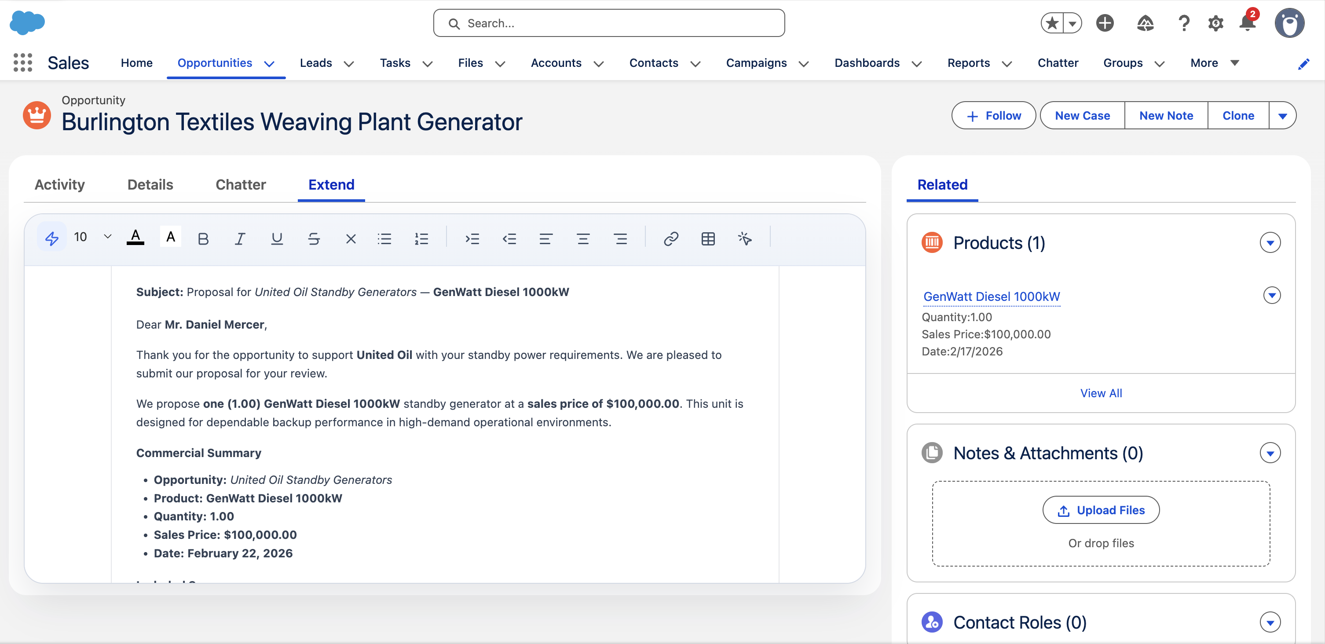This screenshot has width=1325, height=644.
Task: Increase indent of the paragraph
Action: coord(472,238)
